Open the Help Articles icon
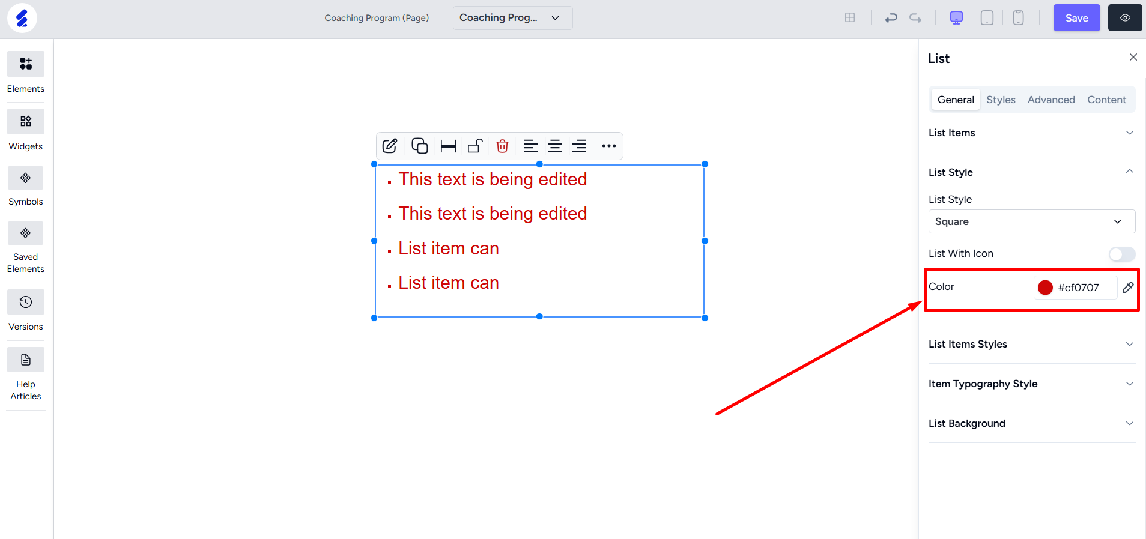The image size is (1146, 539). pos(26,360)
